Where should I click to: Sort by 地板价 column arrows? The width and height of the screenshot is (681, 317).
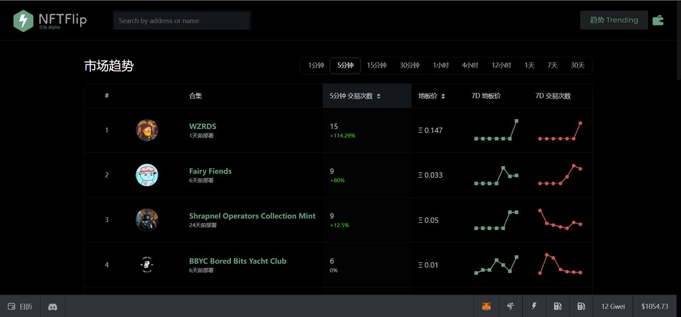[443, 96]
